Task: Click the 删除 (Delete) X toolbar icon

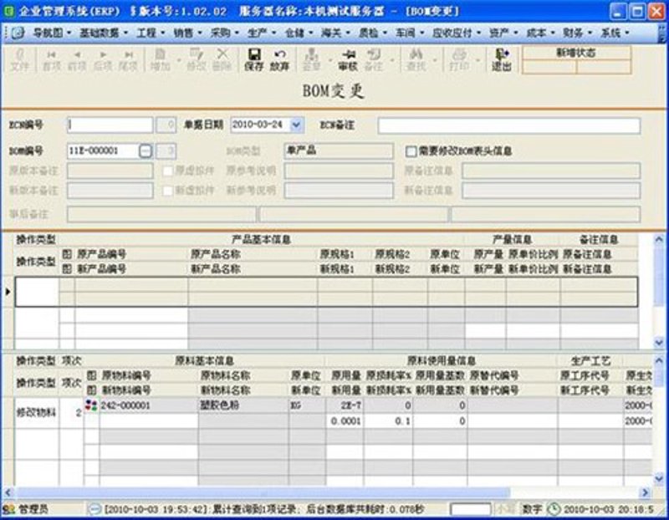Action: click(x=222, y=59)
